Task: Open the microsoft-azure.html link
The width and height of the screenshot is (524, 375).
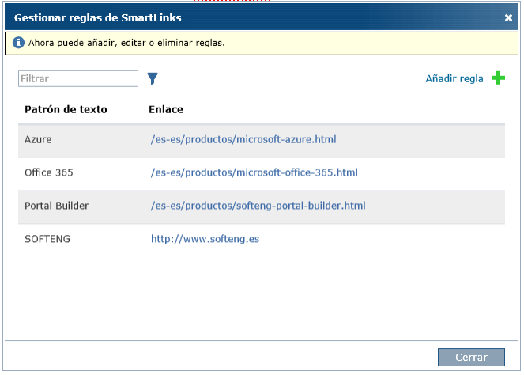Action: coord(243,139)
